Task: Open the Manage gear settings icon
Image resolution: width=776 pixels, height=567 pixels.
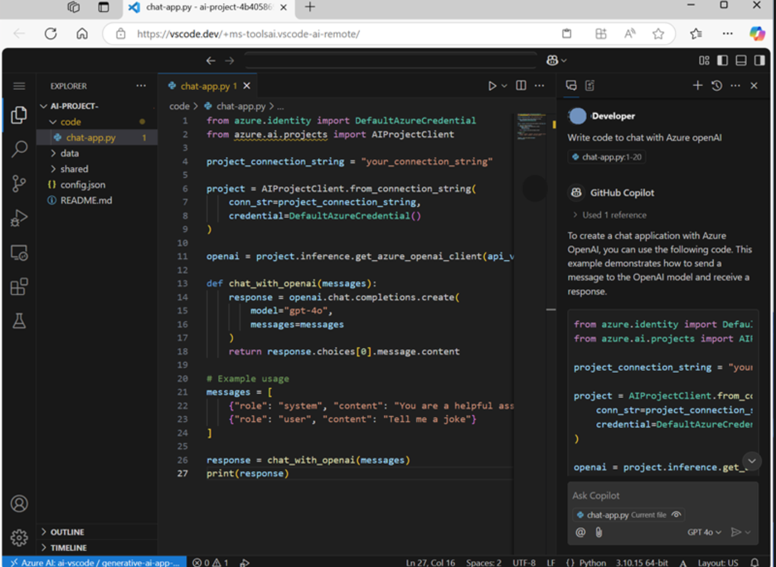Action: coord(19,537)
